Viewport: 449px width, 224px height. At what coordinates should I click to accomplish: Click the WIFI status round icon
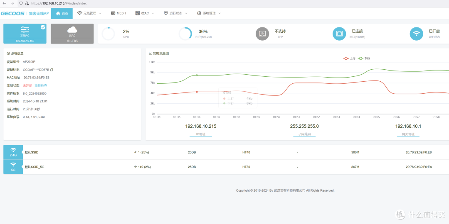[x=417, y=34]
